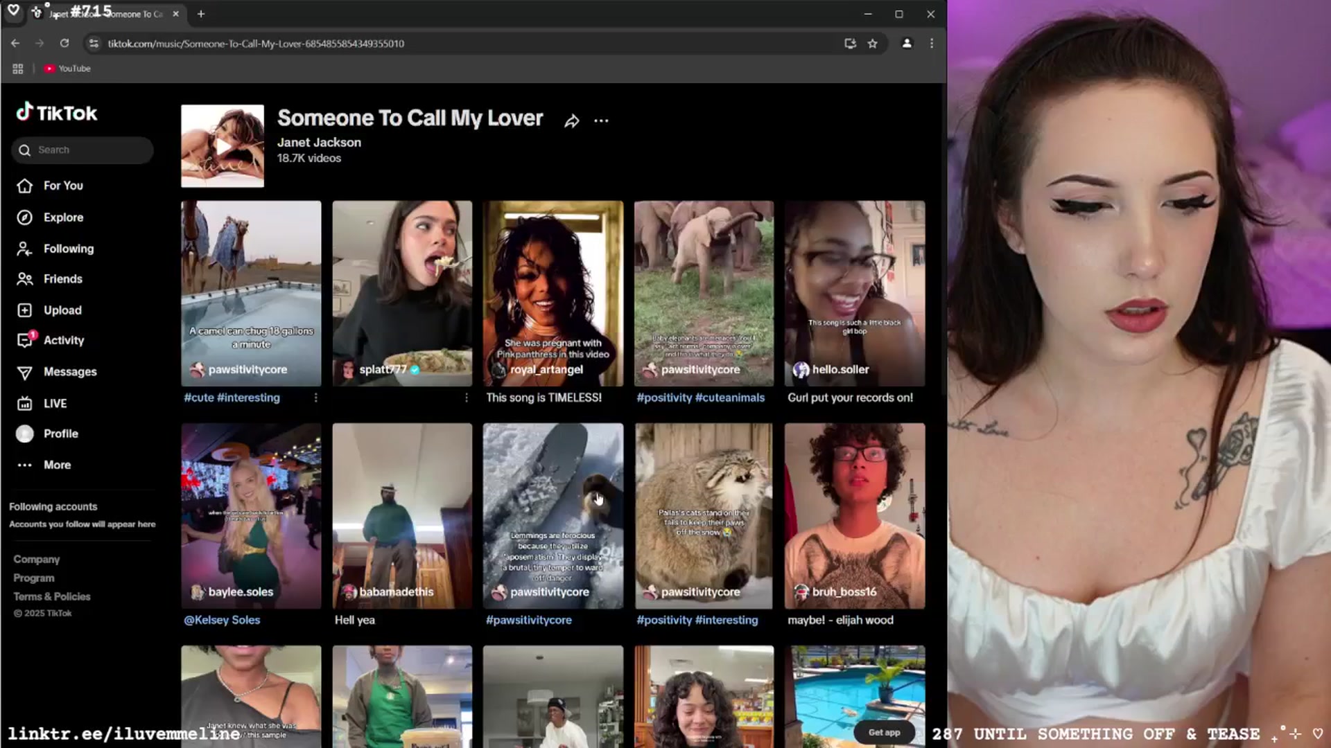Click the "Hell yea" caption
Screen dimensions: 1331x748
click(x=354, y=620)
